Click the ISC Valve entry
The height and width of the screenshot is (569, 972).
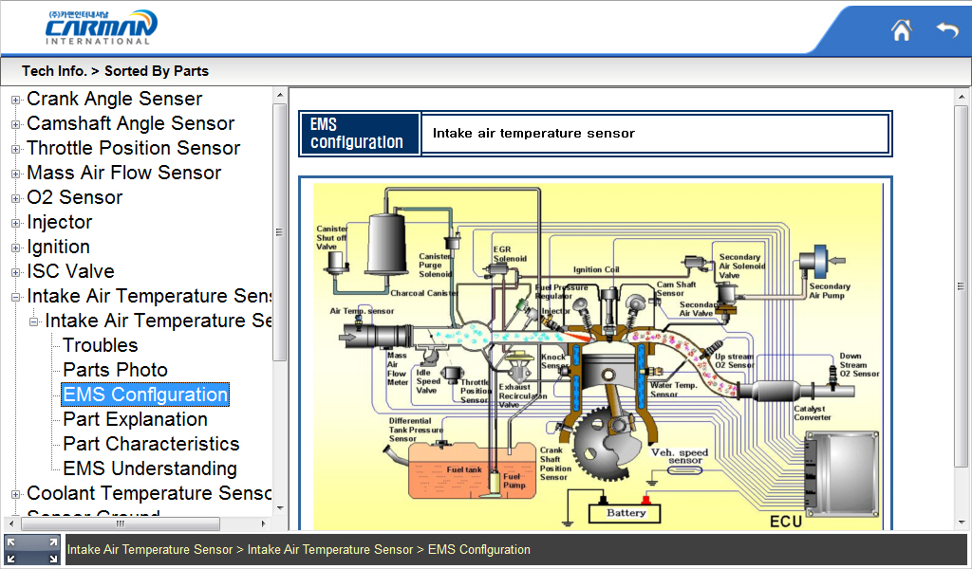tap(70, 271)
